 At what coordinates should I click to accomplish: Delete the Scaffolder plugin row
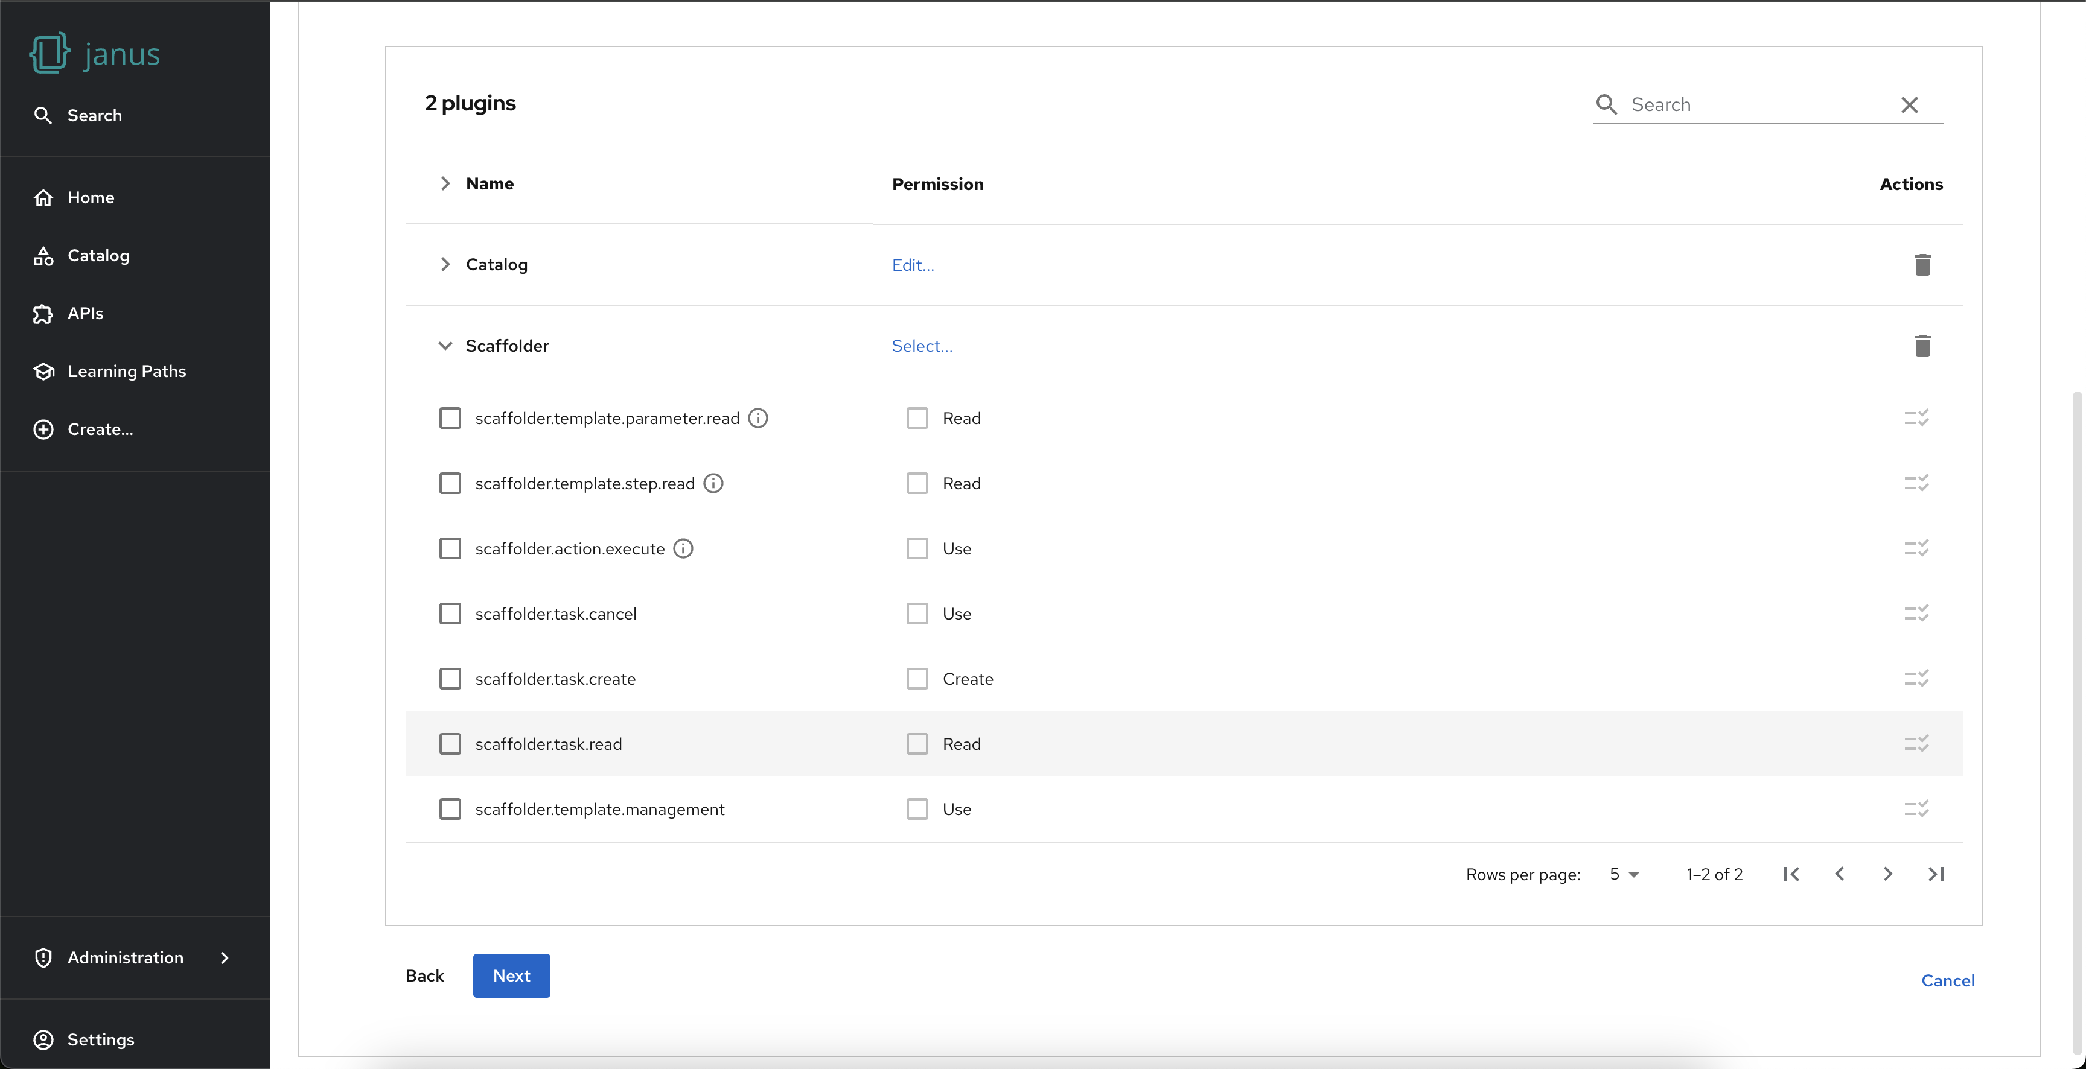point(1922,346)
